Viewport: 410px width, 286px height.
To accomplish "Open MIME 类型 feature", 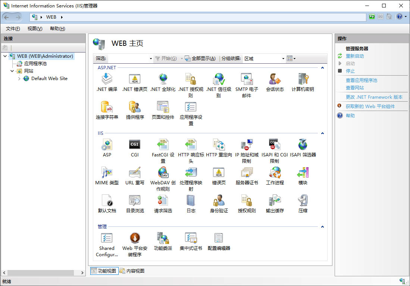I will click(107, 176).
